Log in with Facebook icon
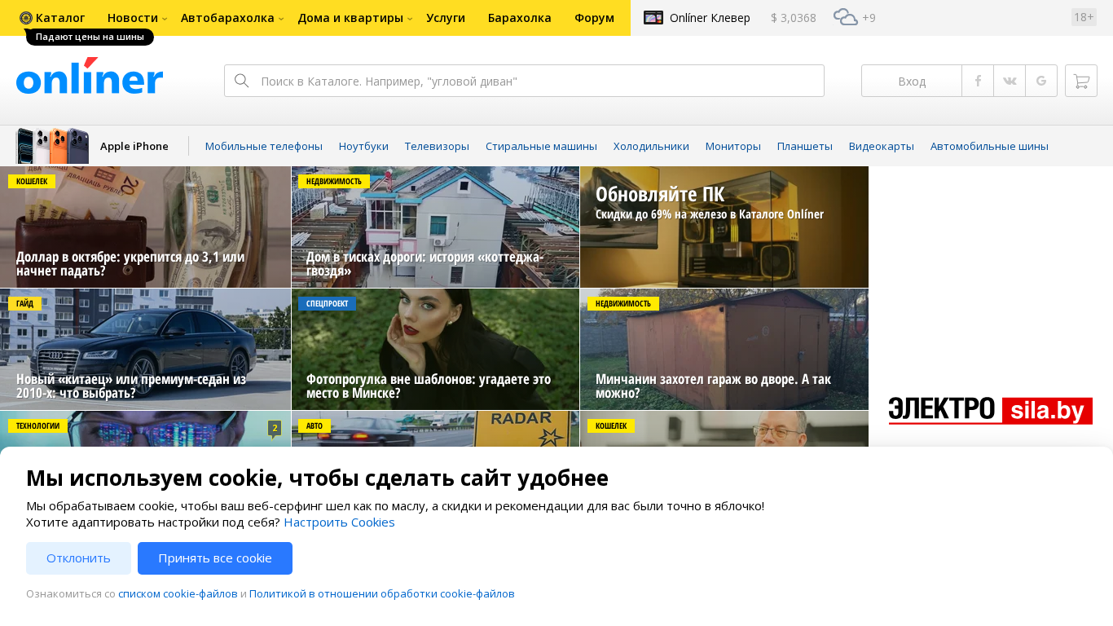 (978, 81)
